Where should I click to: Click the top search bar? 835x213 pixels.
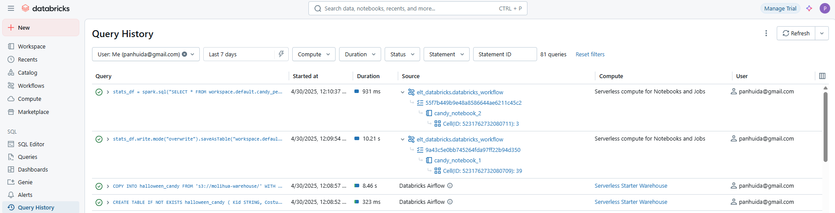pyautogui.click(x=418, y=8)
